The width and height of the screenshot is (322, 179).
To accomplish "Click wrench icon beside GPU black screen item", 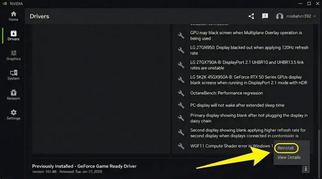I will 181,35.
